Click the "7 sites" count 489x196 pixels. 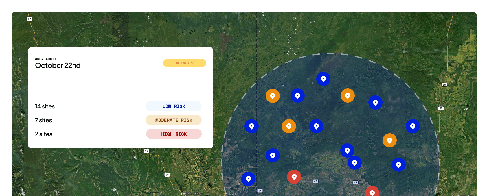click(43, 120)
